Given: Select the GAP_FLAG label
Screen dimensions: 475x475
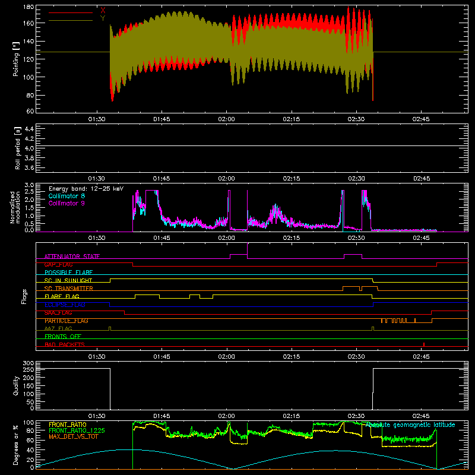Looking at the screenshot, I should click(58, 264).
